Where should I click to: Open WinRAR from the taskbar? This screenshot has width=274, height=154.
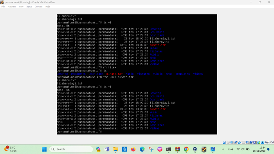tap(177, 149)
